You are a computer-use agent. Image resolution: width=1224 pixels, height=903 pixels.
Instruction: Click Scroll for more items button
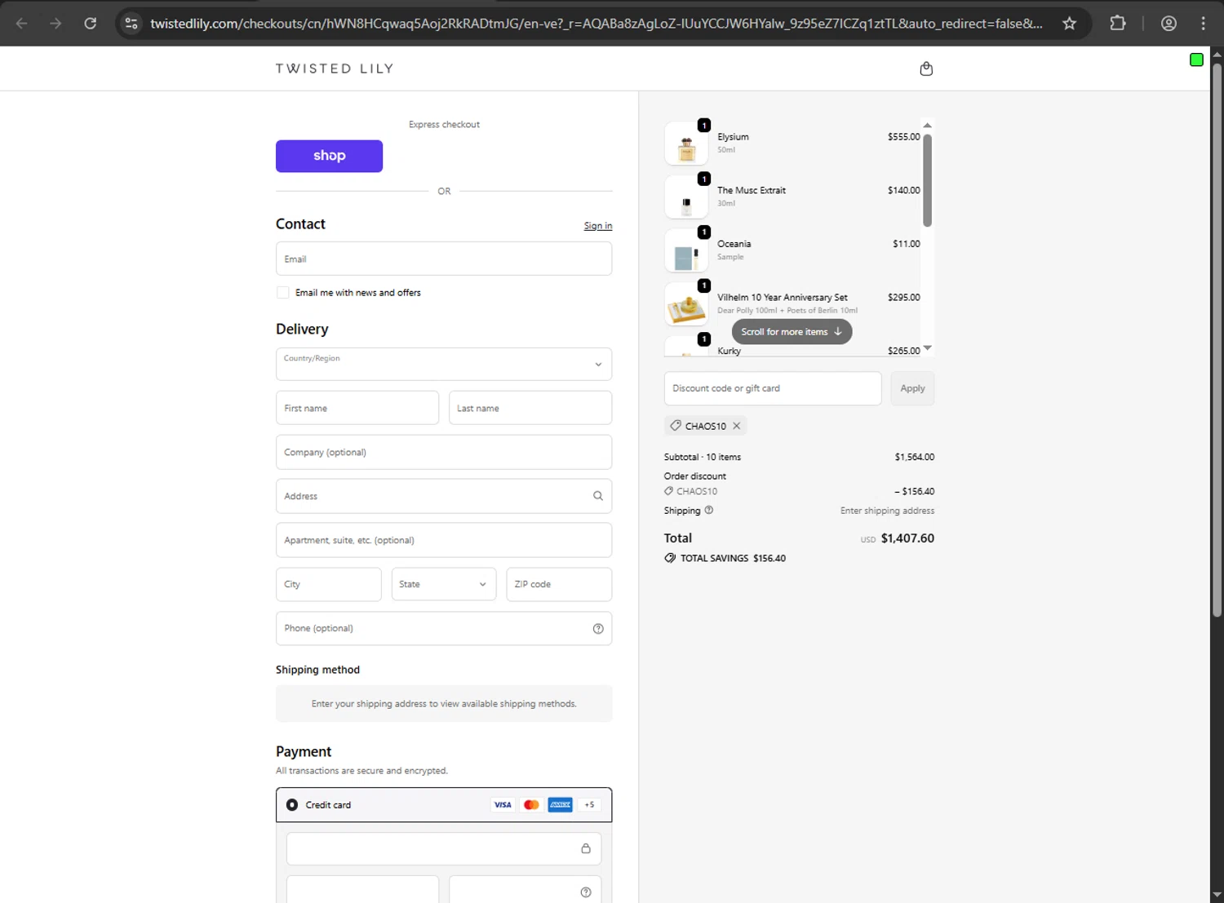click(792, 332)
